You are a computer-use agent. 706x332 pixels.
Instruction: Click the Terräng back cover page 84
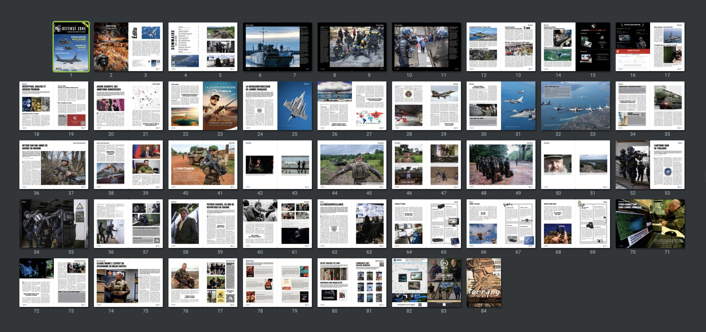point(484,282)
